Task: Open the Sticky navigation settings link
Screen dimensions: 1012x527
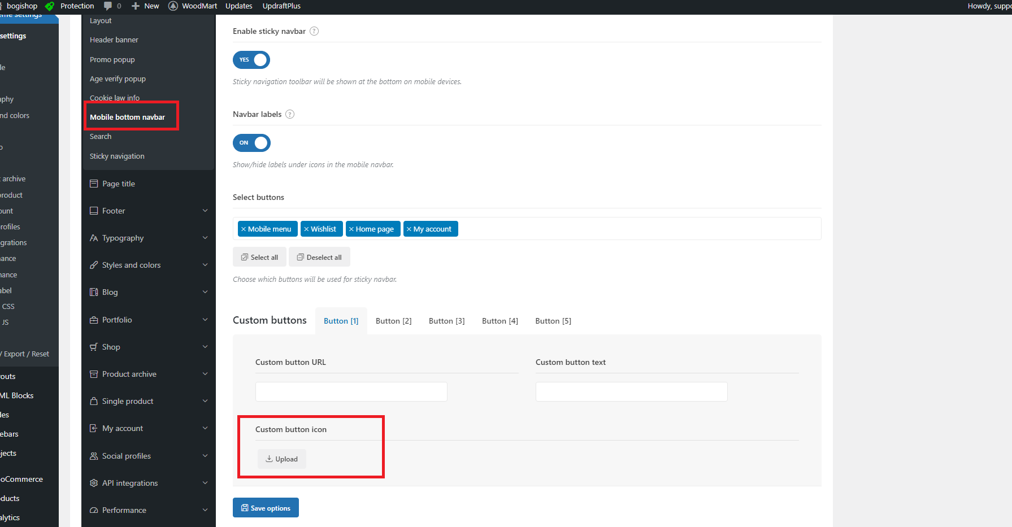Action: (117, 156)
